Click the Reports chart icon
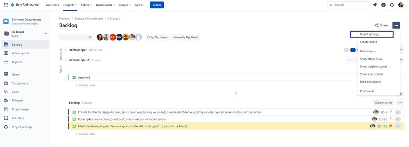 click(6, 62)
